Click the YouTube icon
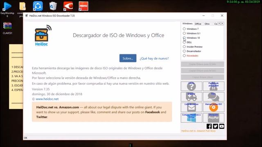Viewport: 262px width, 147px height. point(222,126)
